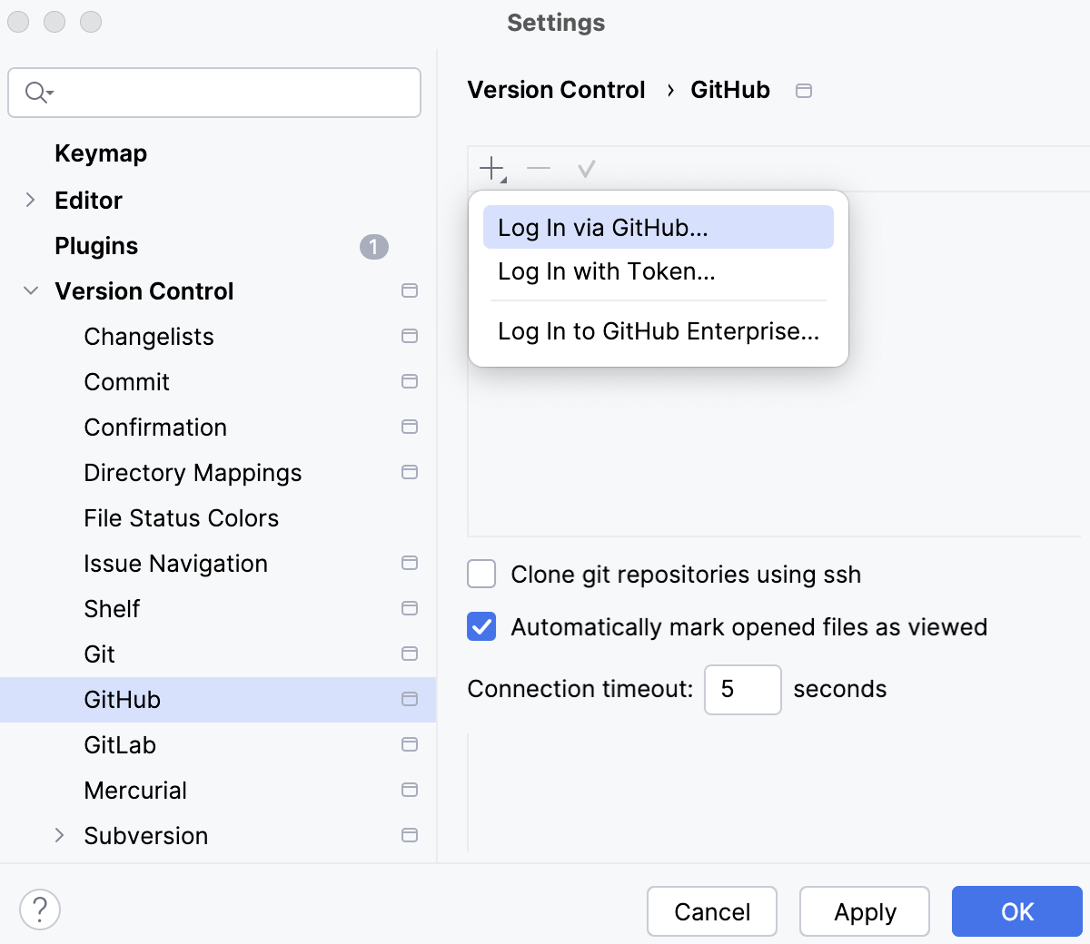Disable Automatically mark opened files as viewed
Image resolution: width=1090 pixels, height=944 pixels.
pyautogui.click(x=481, y=626)
